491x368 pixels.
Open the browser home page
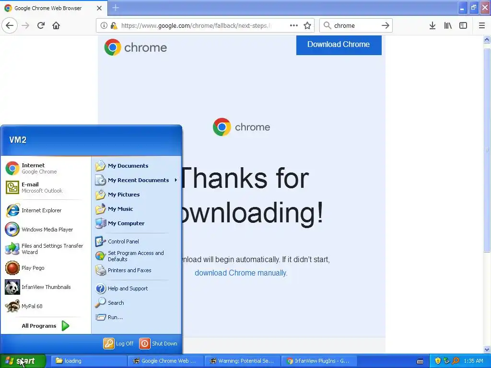pos(56,25)
